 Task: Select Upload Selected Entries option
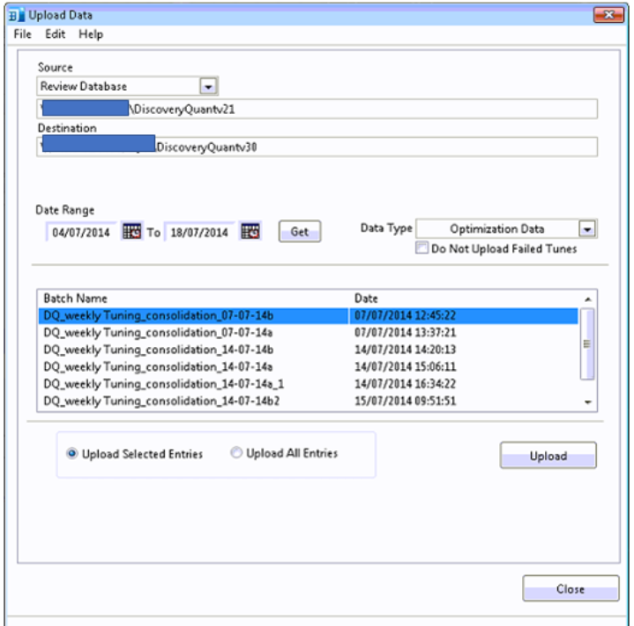tap(72, 454)
